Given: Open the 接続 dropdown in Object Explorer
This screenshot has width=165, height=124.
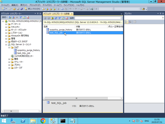Looking at the screenshot, I should pyautogui.click(x=5, y=17).
